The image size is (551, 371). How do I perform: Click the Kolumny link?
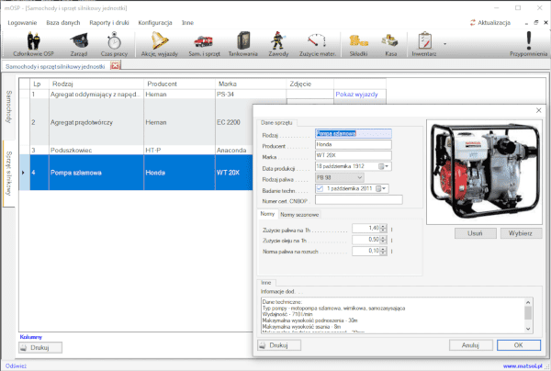click(31, 337)
